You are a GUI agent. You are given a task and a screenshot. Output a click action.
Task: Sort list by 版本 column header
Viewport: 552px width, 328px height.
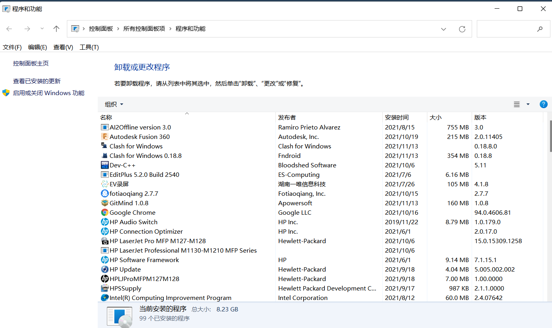[508, 117]
